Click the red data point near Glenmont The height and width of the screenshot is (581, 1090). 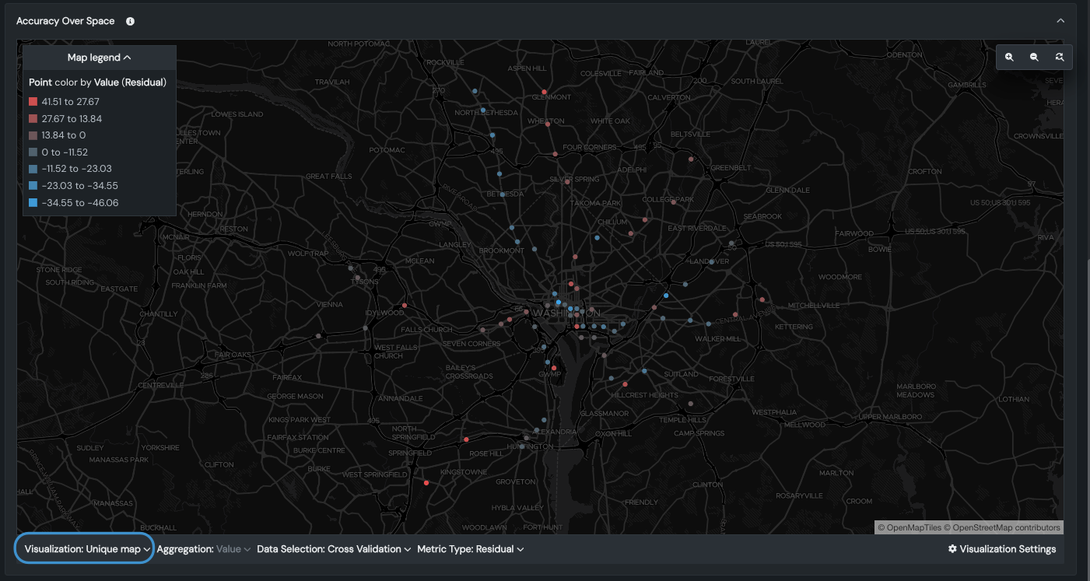(544, 82)
